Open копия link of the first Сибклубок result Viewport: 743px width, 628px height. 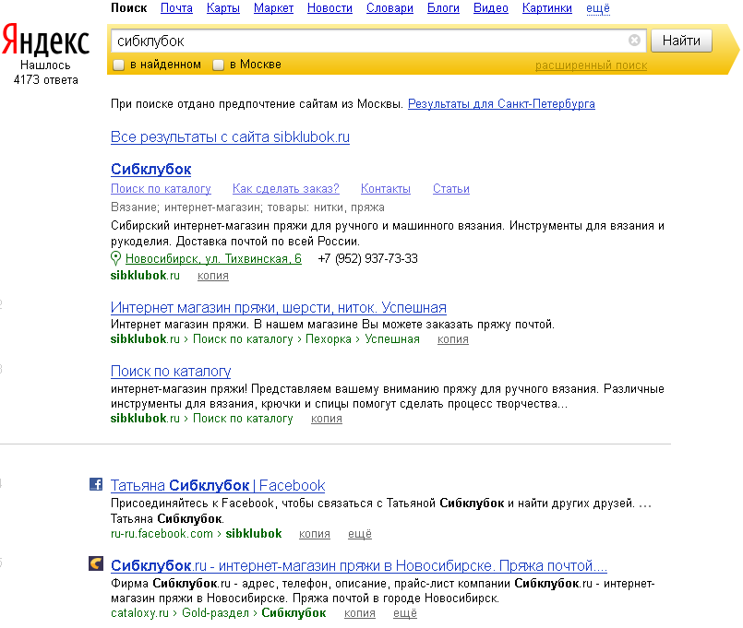[x=213, y=276]
